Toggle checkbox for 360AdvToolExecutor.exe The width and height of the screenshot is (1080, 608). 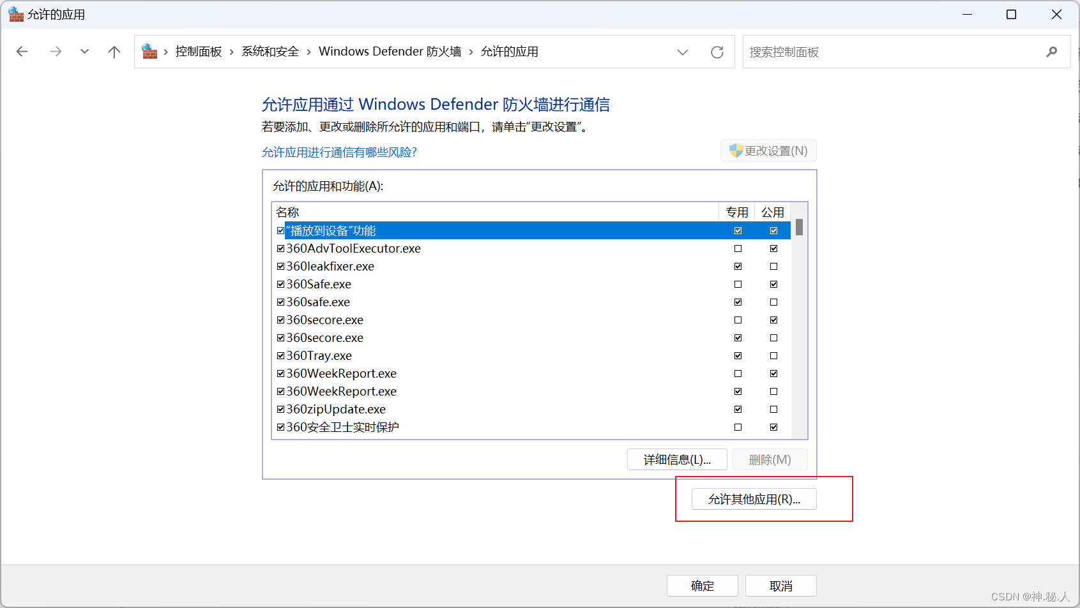pyautogui.click(x=281, y=249)
